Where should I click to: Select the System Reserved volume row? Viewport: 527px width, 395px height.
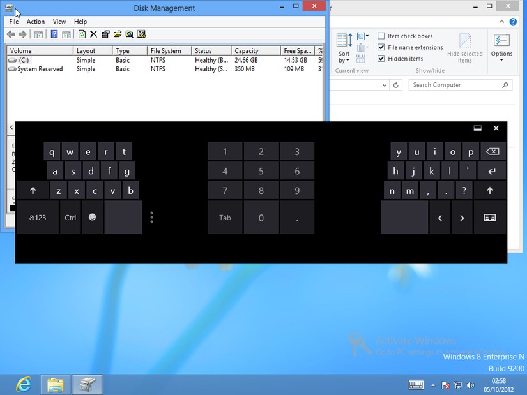coord(165,69)
